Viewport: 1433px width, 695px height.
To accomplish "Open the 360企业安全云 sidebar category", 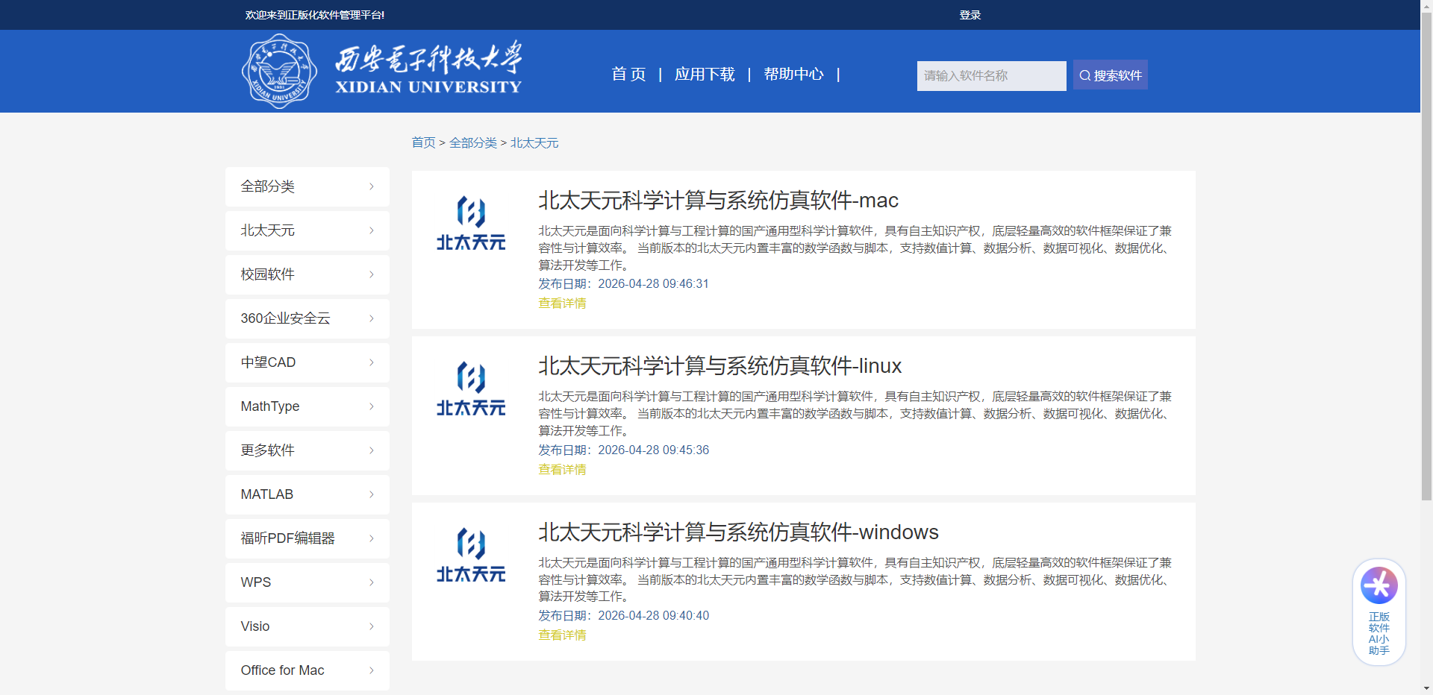I will [x=307, y=318].
